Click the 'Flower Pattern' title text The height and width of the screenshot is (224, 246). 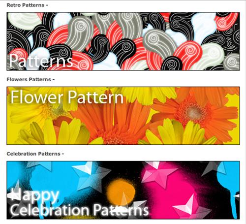(67, 97)
